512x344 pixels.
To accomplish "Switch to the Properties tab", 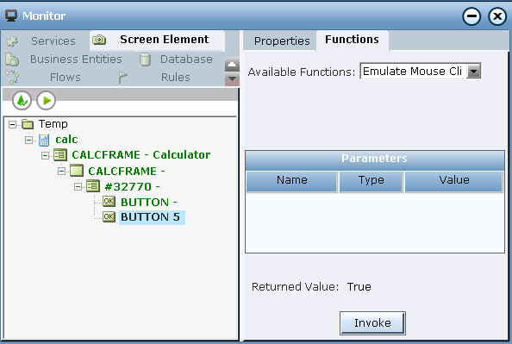I will 282,41.
